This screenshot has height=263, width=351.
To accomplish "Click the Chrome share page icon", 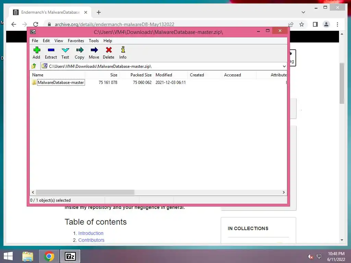I will coord(291,24).
